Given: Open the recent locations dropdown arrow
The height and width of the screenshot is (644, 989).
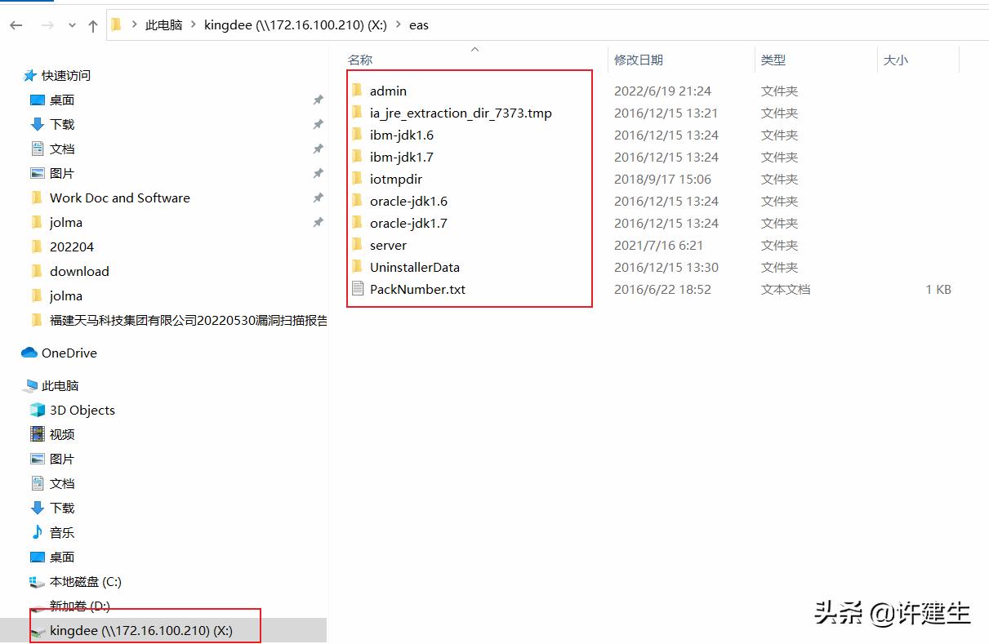Looking at the screenshot, I should [72, 24].
